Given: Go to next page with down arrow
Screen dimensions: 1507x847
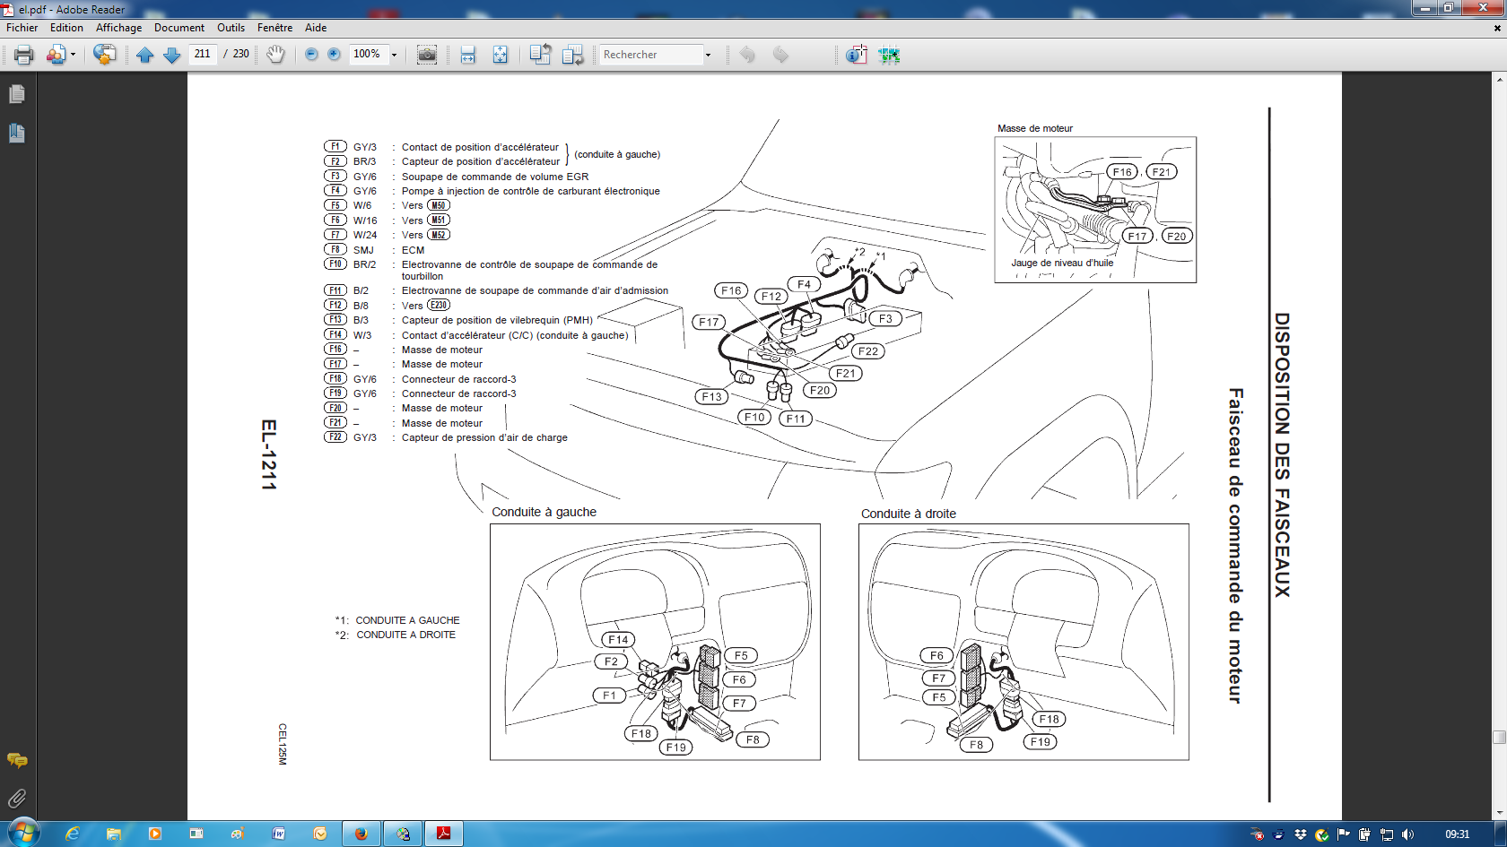Looking at the screenshot, I should pyautogui.click(x=172, y=55).
